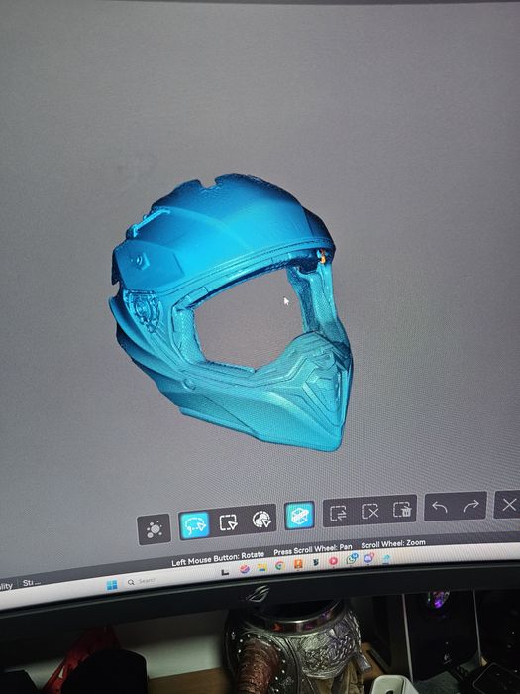520x694 pixels.
Task: Invert the current selection
Action: pyautogui.click(x=339, y=513)
